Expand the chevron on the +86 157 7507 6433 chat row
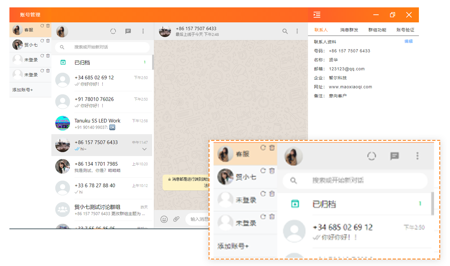Viewport: 450px width, 266px height. (x=144, y=149)
